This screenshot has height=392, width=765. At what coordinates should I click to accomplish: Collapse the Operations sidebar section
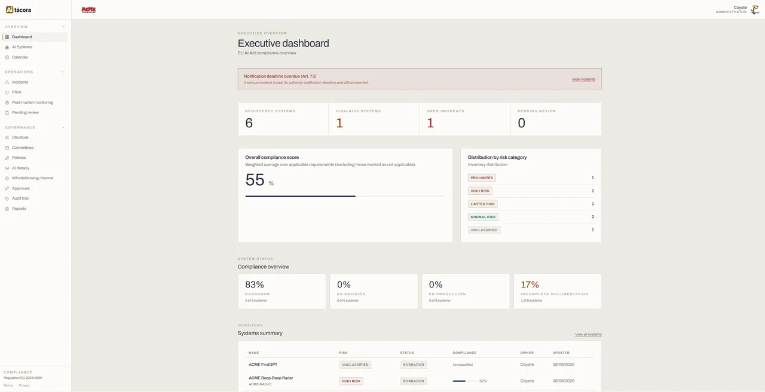tap(63, 72)
